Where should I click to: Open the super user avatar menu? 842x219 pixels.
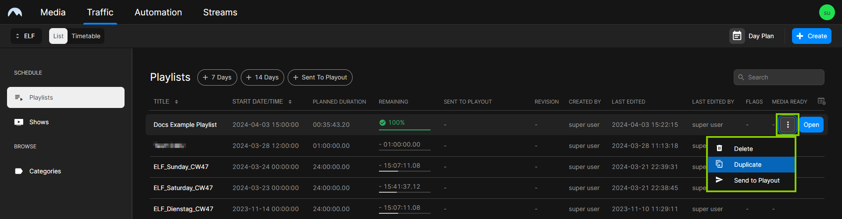[x=827, y=12]
